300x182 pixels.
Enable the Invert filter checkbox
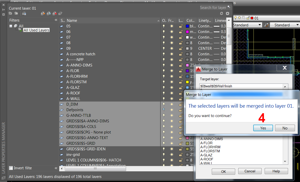point(11,168)
